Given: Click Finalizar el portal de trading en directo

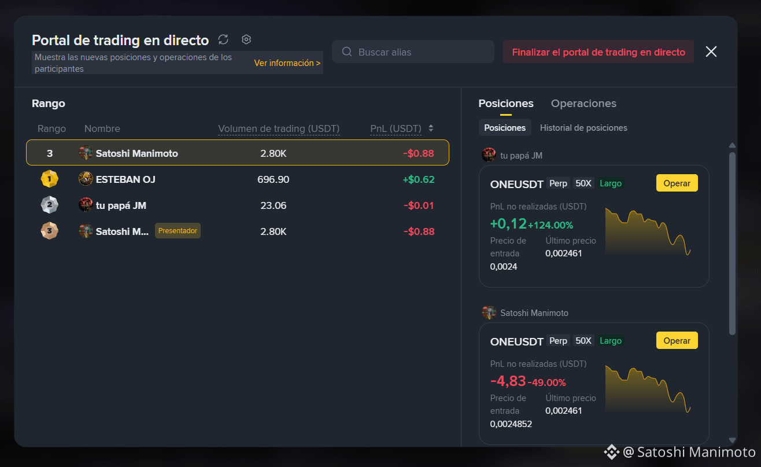Looking at the screenshot, I should pos(599,52).
